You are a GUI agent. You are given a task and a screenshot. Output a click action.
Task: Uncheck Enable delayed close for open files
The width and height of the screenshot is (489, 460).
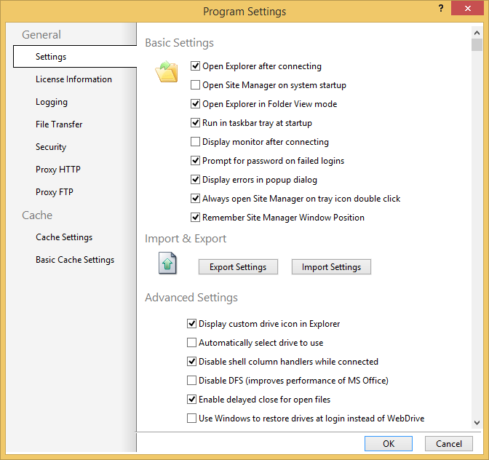pyautogui.click(x=192, y=400)
